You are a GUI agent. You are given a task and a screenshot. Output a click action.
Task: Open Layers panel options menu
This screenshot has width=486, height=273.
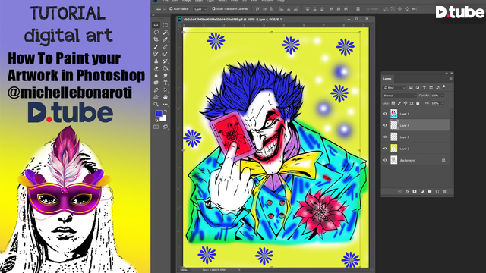[x=450, y=79]
